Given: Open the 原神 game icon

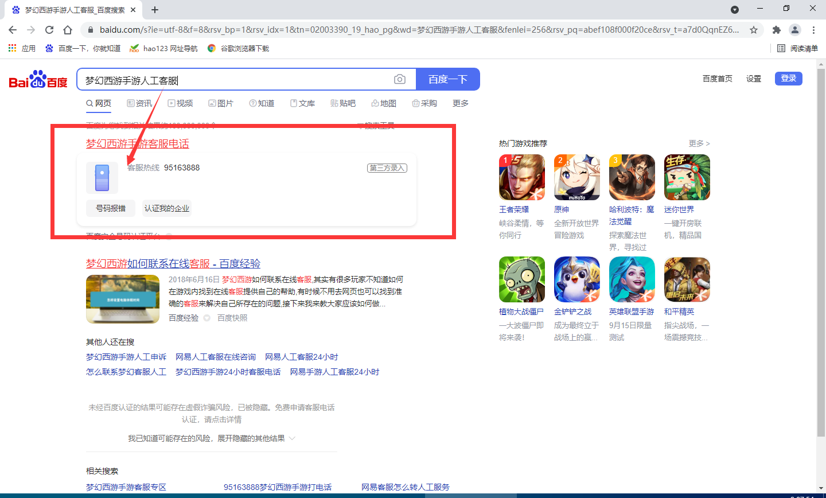Looking at the screenshot, I should point(577,177).
